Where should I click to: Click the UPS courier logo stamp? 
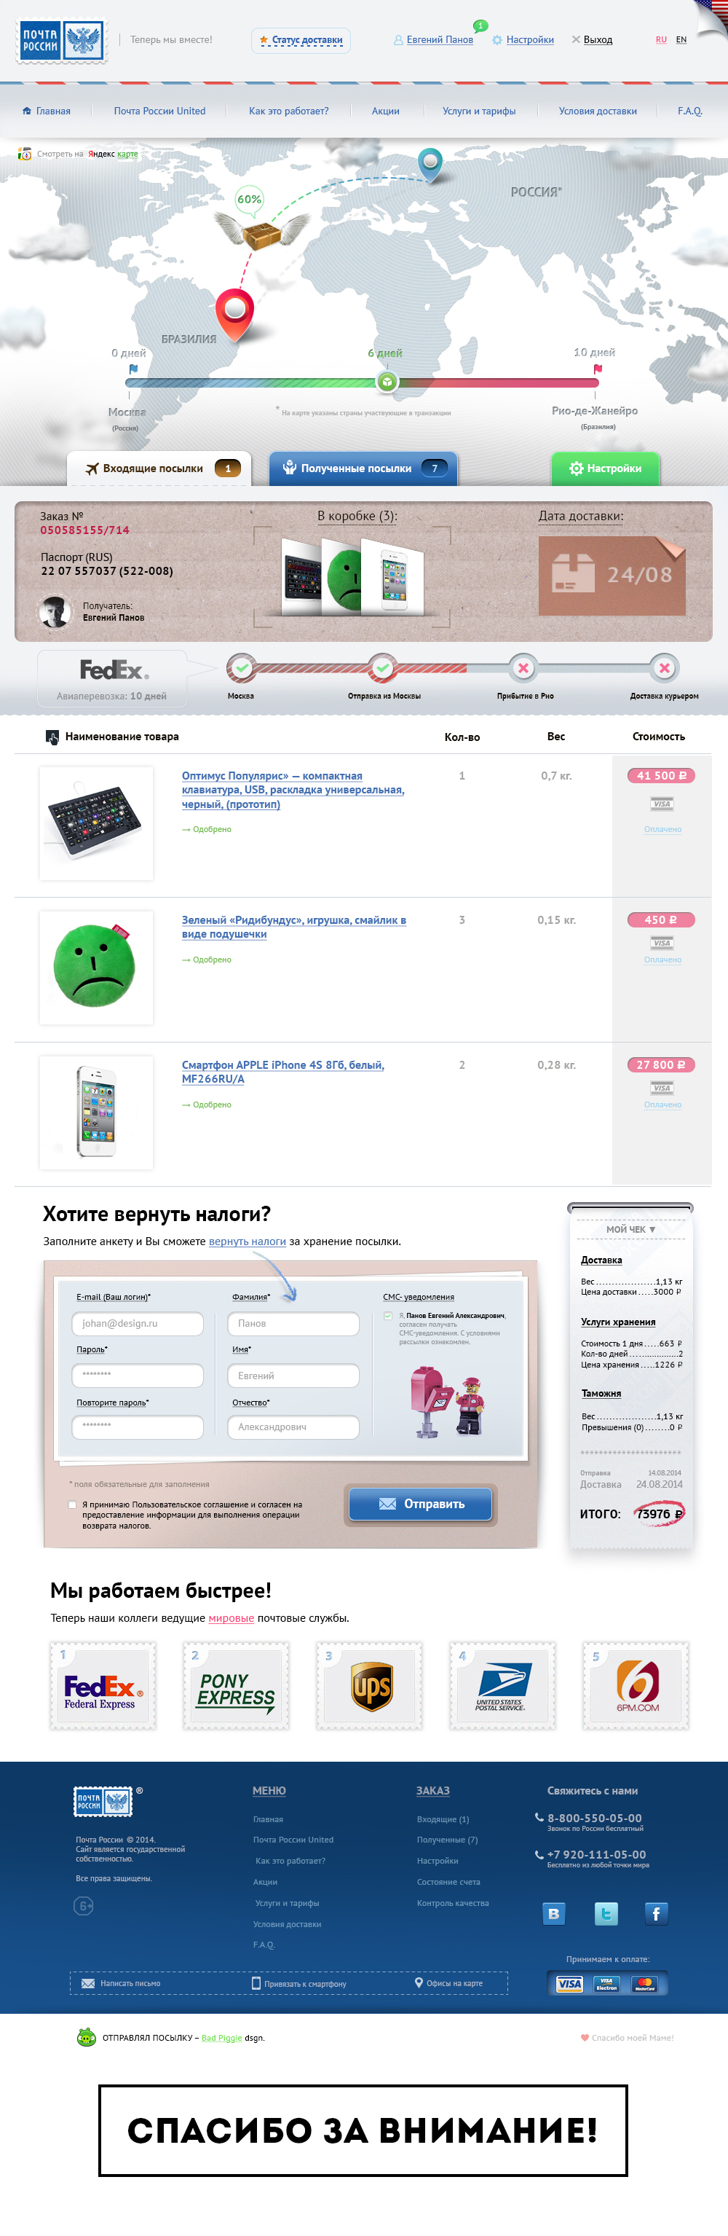point(370,1684)
